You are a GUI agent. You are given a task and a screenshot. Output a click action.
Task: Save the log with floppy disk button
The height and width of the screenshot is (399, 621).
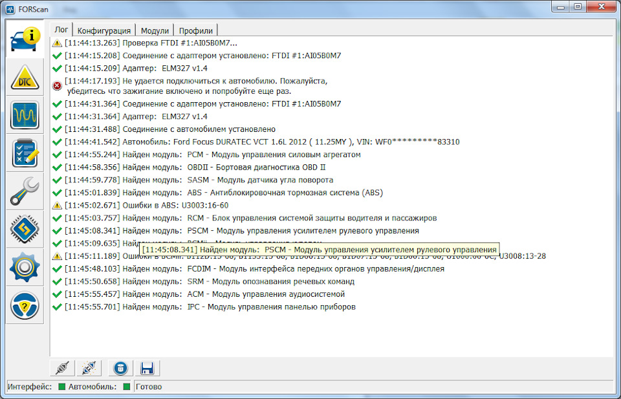pyautogui.click(x=147, y=368)
